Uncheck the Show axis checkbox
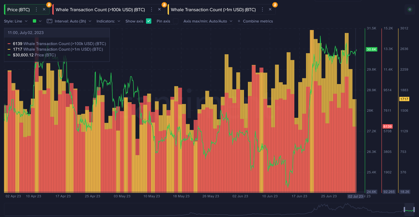The image size is (419, 217). click(149, 21)
